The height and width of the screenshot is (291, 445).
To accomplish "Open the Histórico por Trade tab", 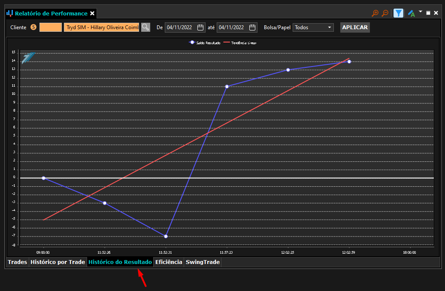I will 58,262.
